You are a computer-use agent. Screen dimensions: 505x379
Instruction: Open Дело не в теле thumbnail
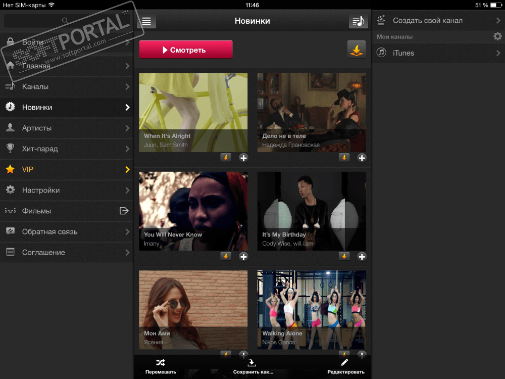[x=312, y=112]
